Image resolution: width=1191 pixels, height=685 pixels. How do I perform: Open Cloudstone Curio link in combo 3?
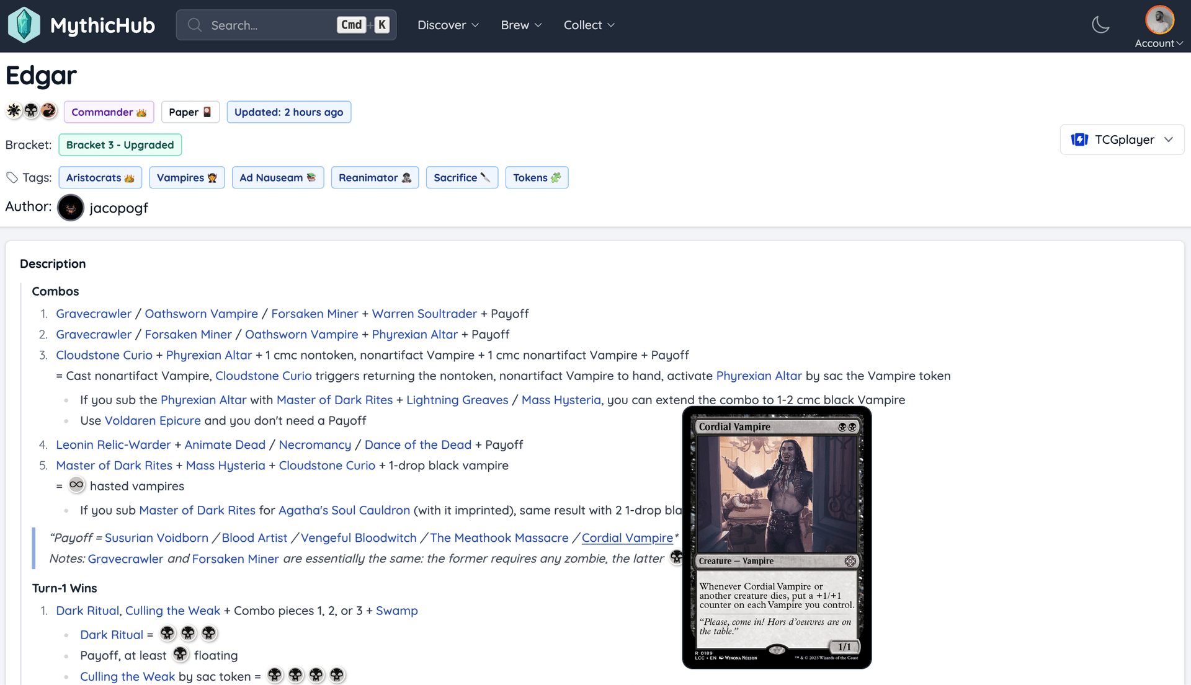coord(104,355)
